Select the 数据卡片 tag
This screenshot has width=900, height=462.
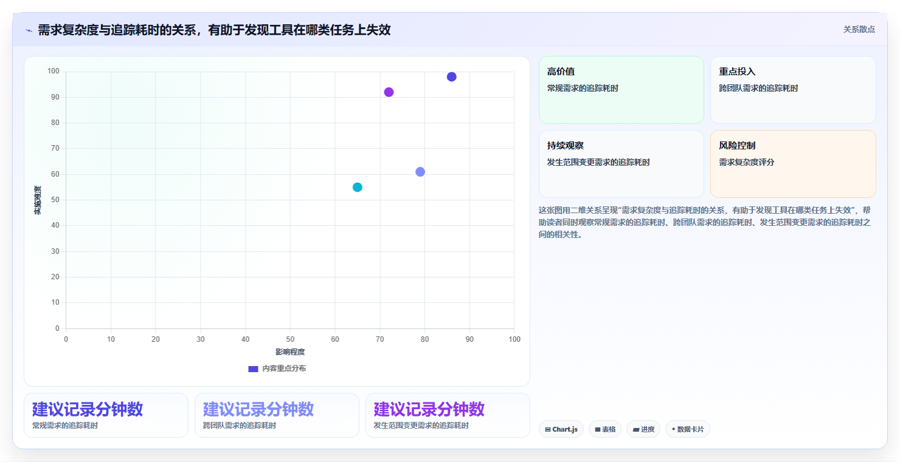pos(687,429)
